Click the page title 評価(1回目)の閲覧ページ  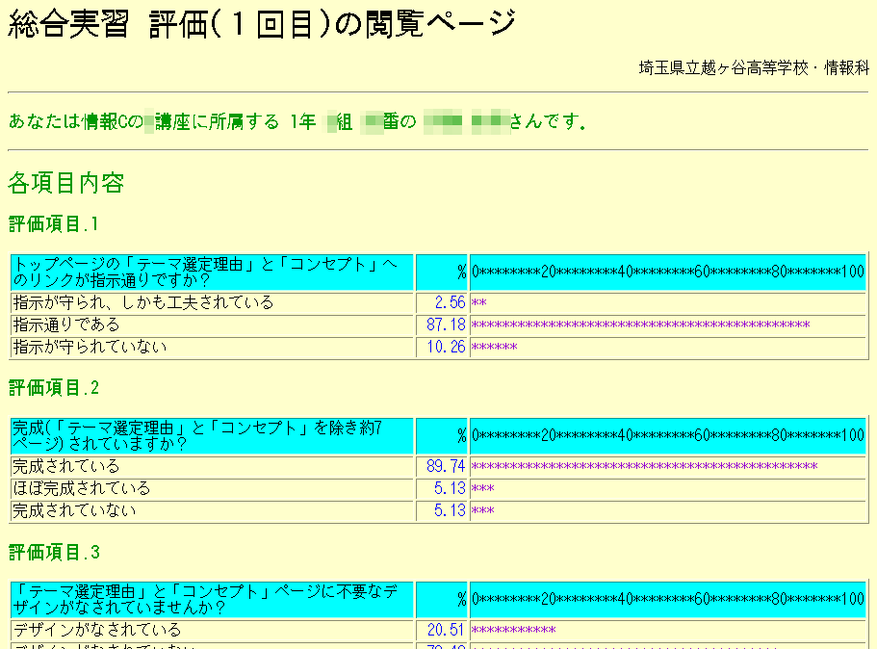point(262,24)
